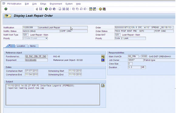Open long text editor icon beside Subject
176x113 pixels.
(x=103, y=86)
